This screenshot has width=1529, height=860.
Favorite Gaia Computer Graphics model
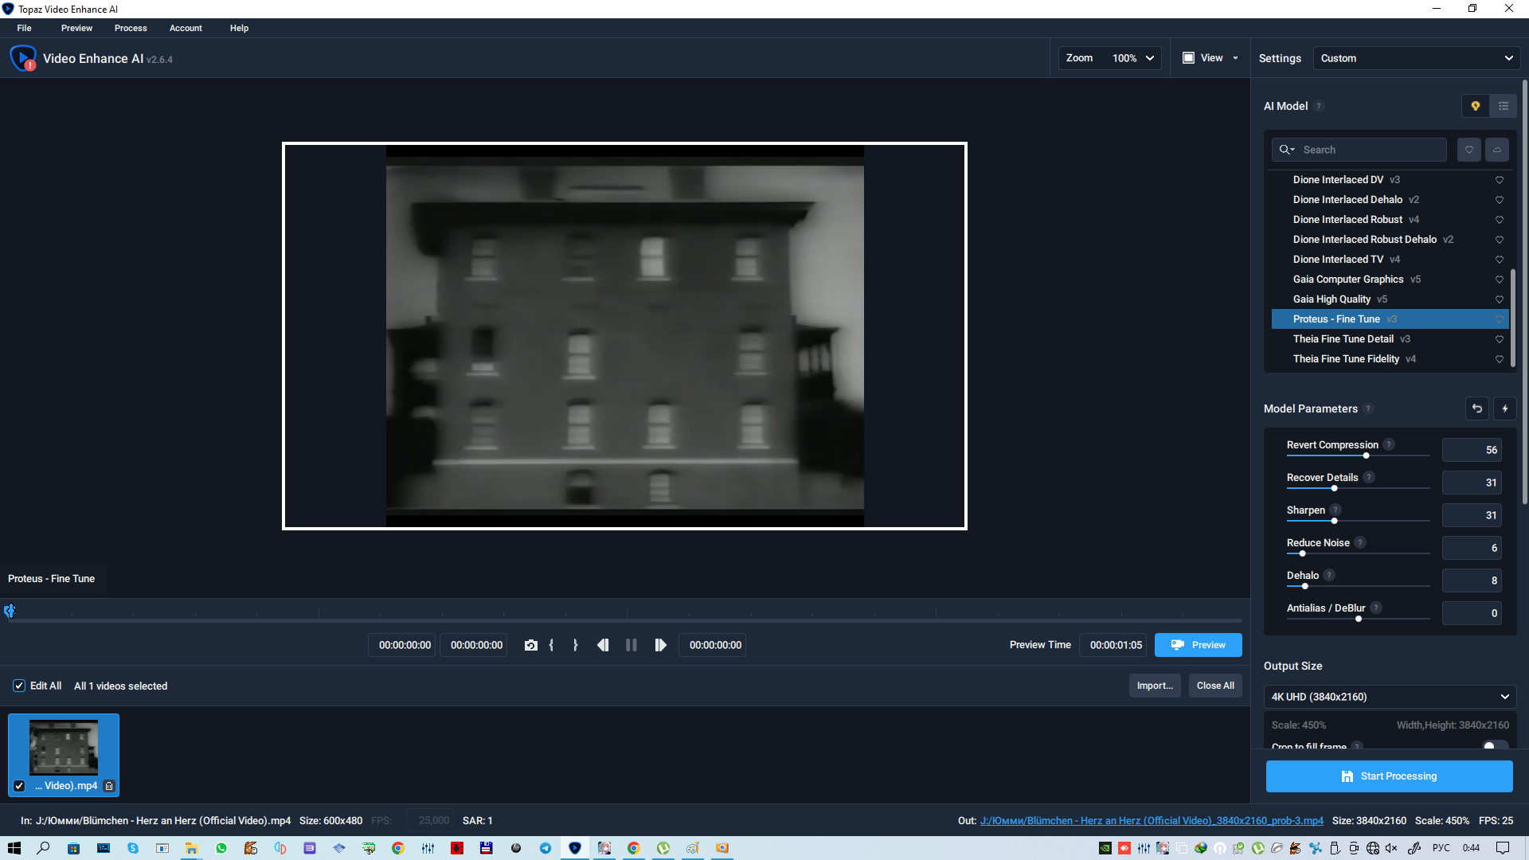pos(1500,279)
